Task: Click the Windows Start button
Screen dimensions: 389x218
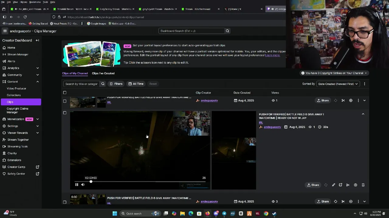Action: pyautogui.click(x=115, y=213)
